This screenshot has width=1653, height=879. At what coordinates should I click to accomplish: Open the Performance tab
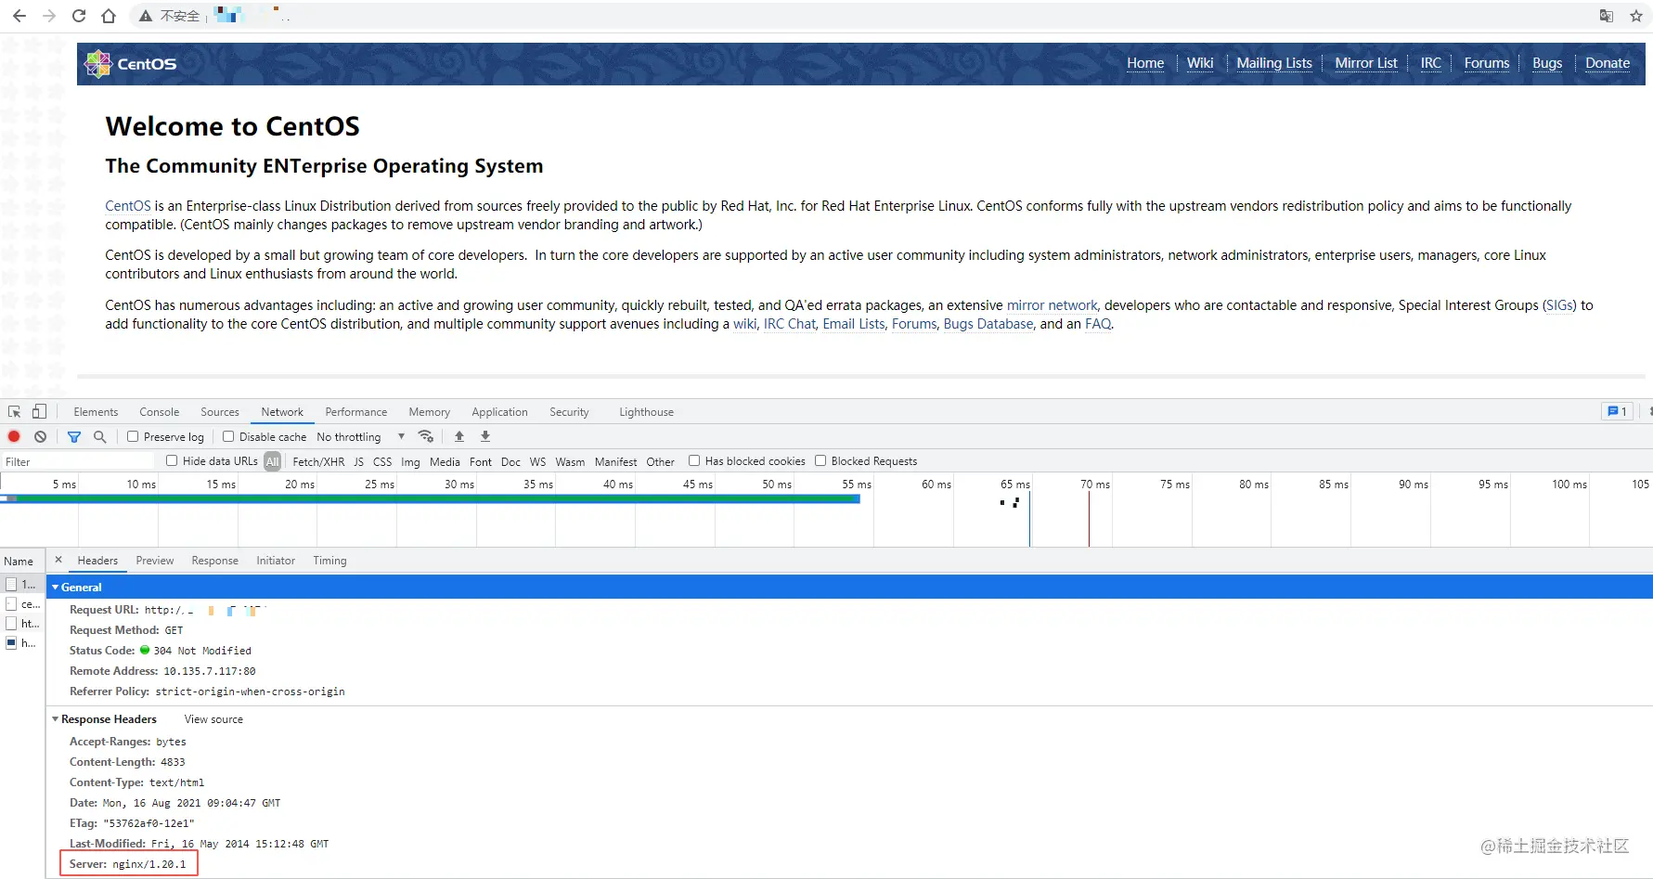point(356,411)
